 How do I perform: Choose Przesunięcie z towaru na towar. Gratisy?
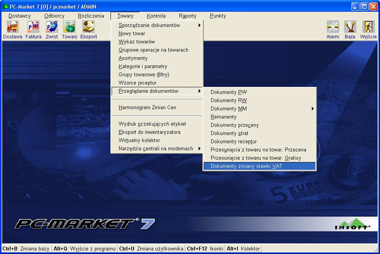pyautogui.click(x=260, y=158)
